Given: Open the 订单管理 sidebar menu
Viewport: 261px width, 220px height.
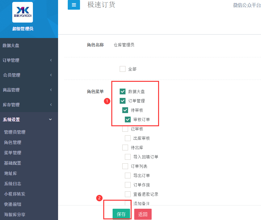Looking at the screenshot, I should [11, 60].
